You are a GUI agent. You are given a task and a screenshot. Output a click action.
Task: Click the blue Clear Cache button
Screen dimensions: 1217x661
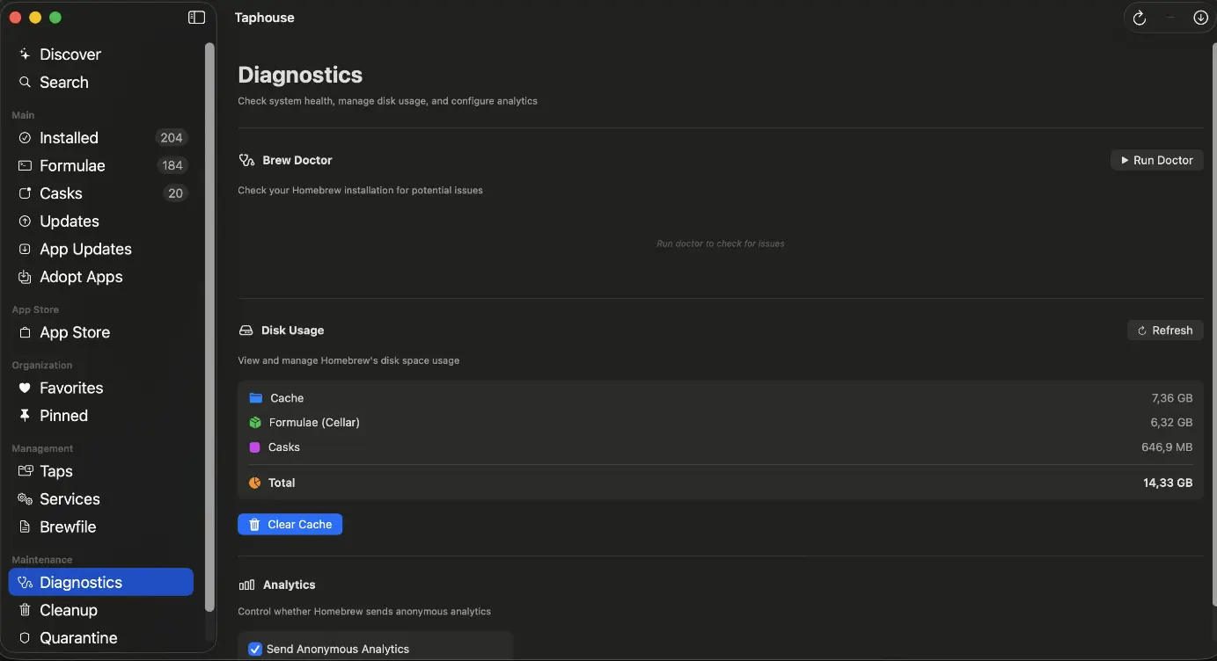point(290,525)
